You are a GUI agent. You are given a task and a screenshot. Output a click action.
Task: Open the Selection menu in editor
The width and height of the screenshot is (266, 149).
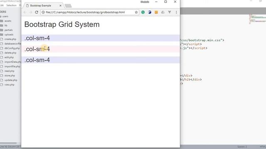click(x=11, y=5)
